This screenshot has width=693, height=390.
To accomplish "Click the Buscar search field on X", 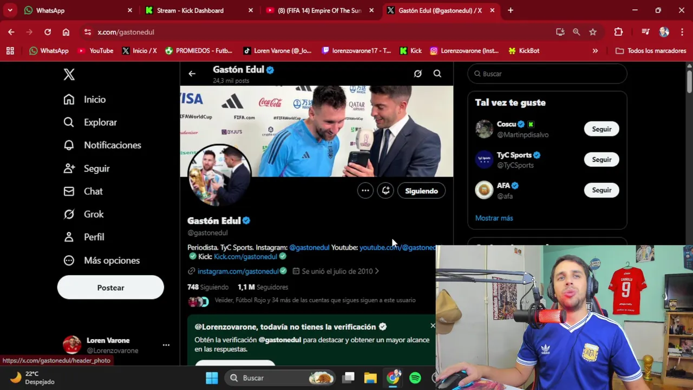I will (x=547, y=74).
